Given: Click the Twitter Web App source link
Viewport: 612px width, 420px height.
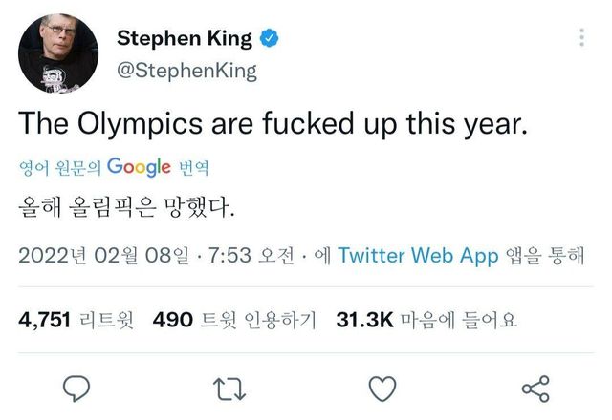Looking at the screenshot, I should point(418,255).
